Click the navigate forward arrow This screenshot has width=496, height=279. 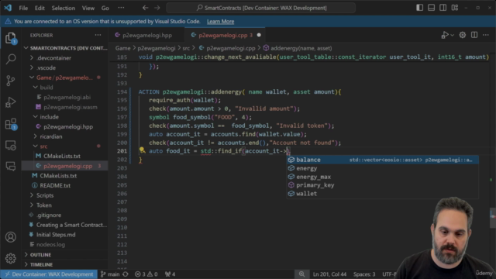(x=157, y=8)
